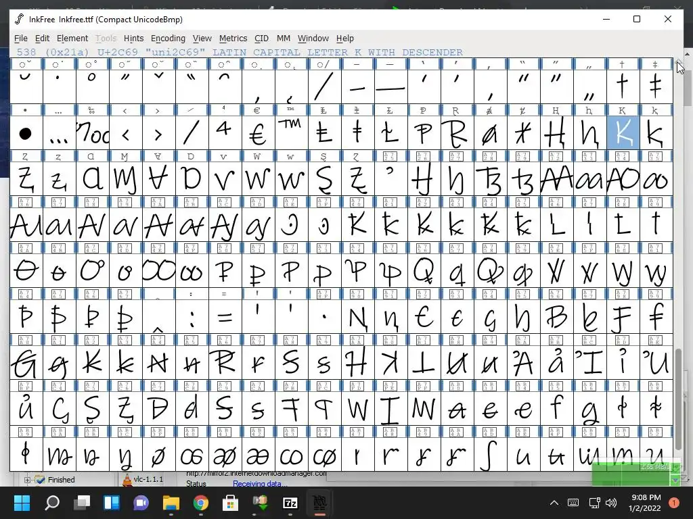Select the turned capital T glyph
Screen dimensions: 693x519
pyautogui.click(x=424, y=362)
